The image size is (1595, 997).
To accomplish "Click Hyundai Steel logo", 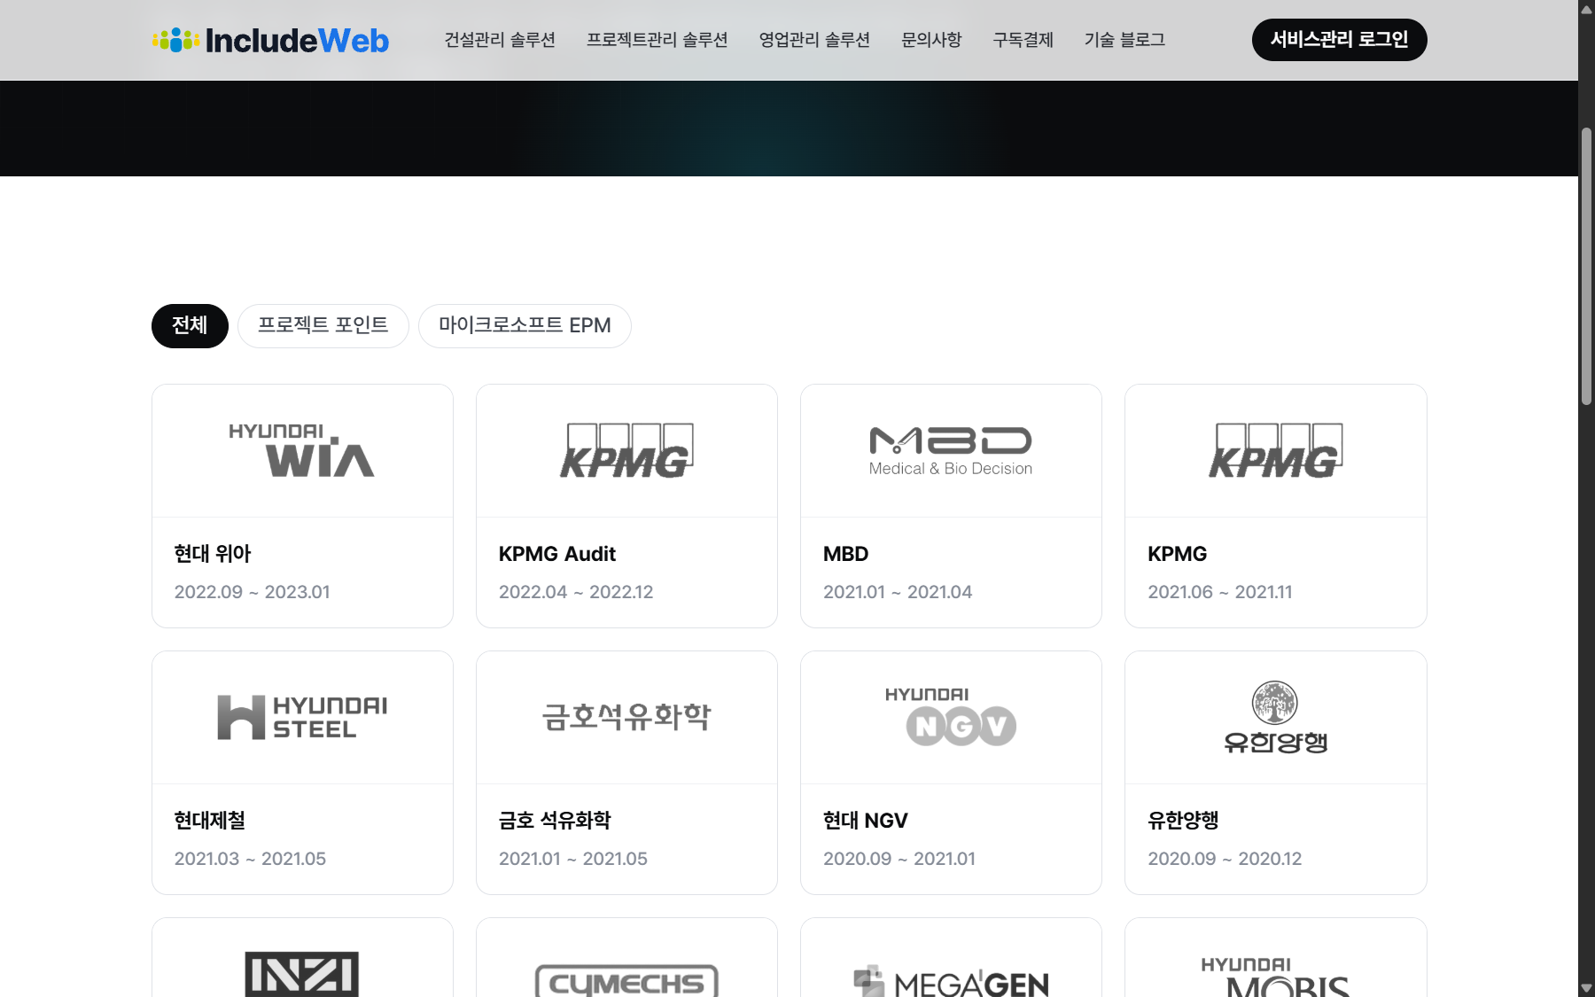I will pyautogui.click(x=302, y=717).
